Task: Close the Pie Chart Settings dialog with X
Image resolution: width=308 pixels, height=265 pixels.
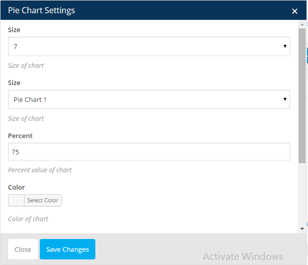Action: 294,11
